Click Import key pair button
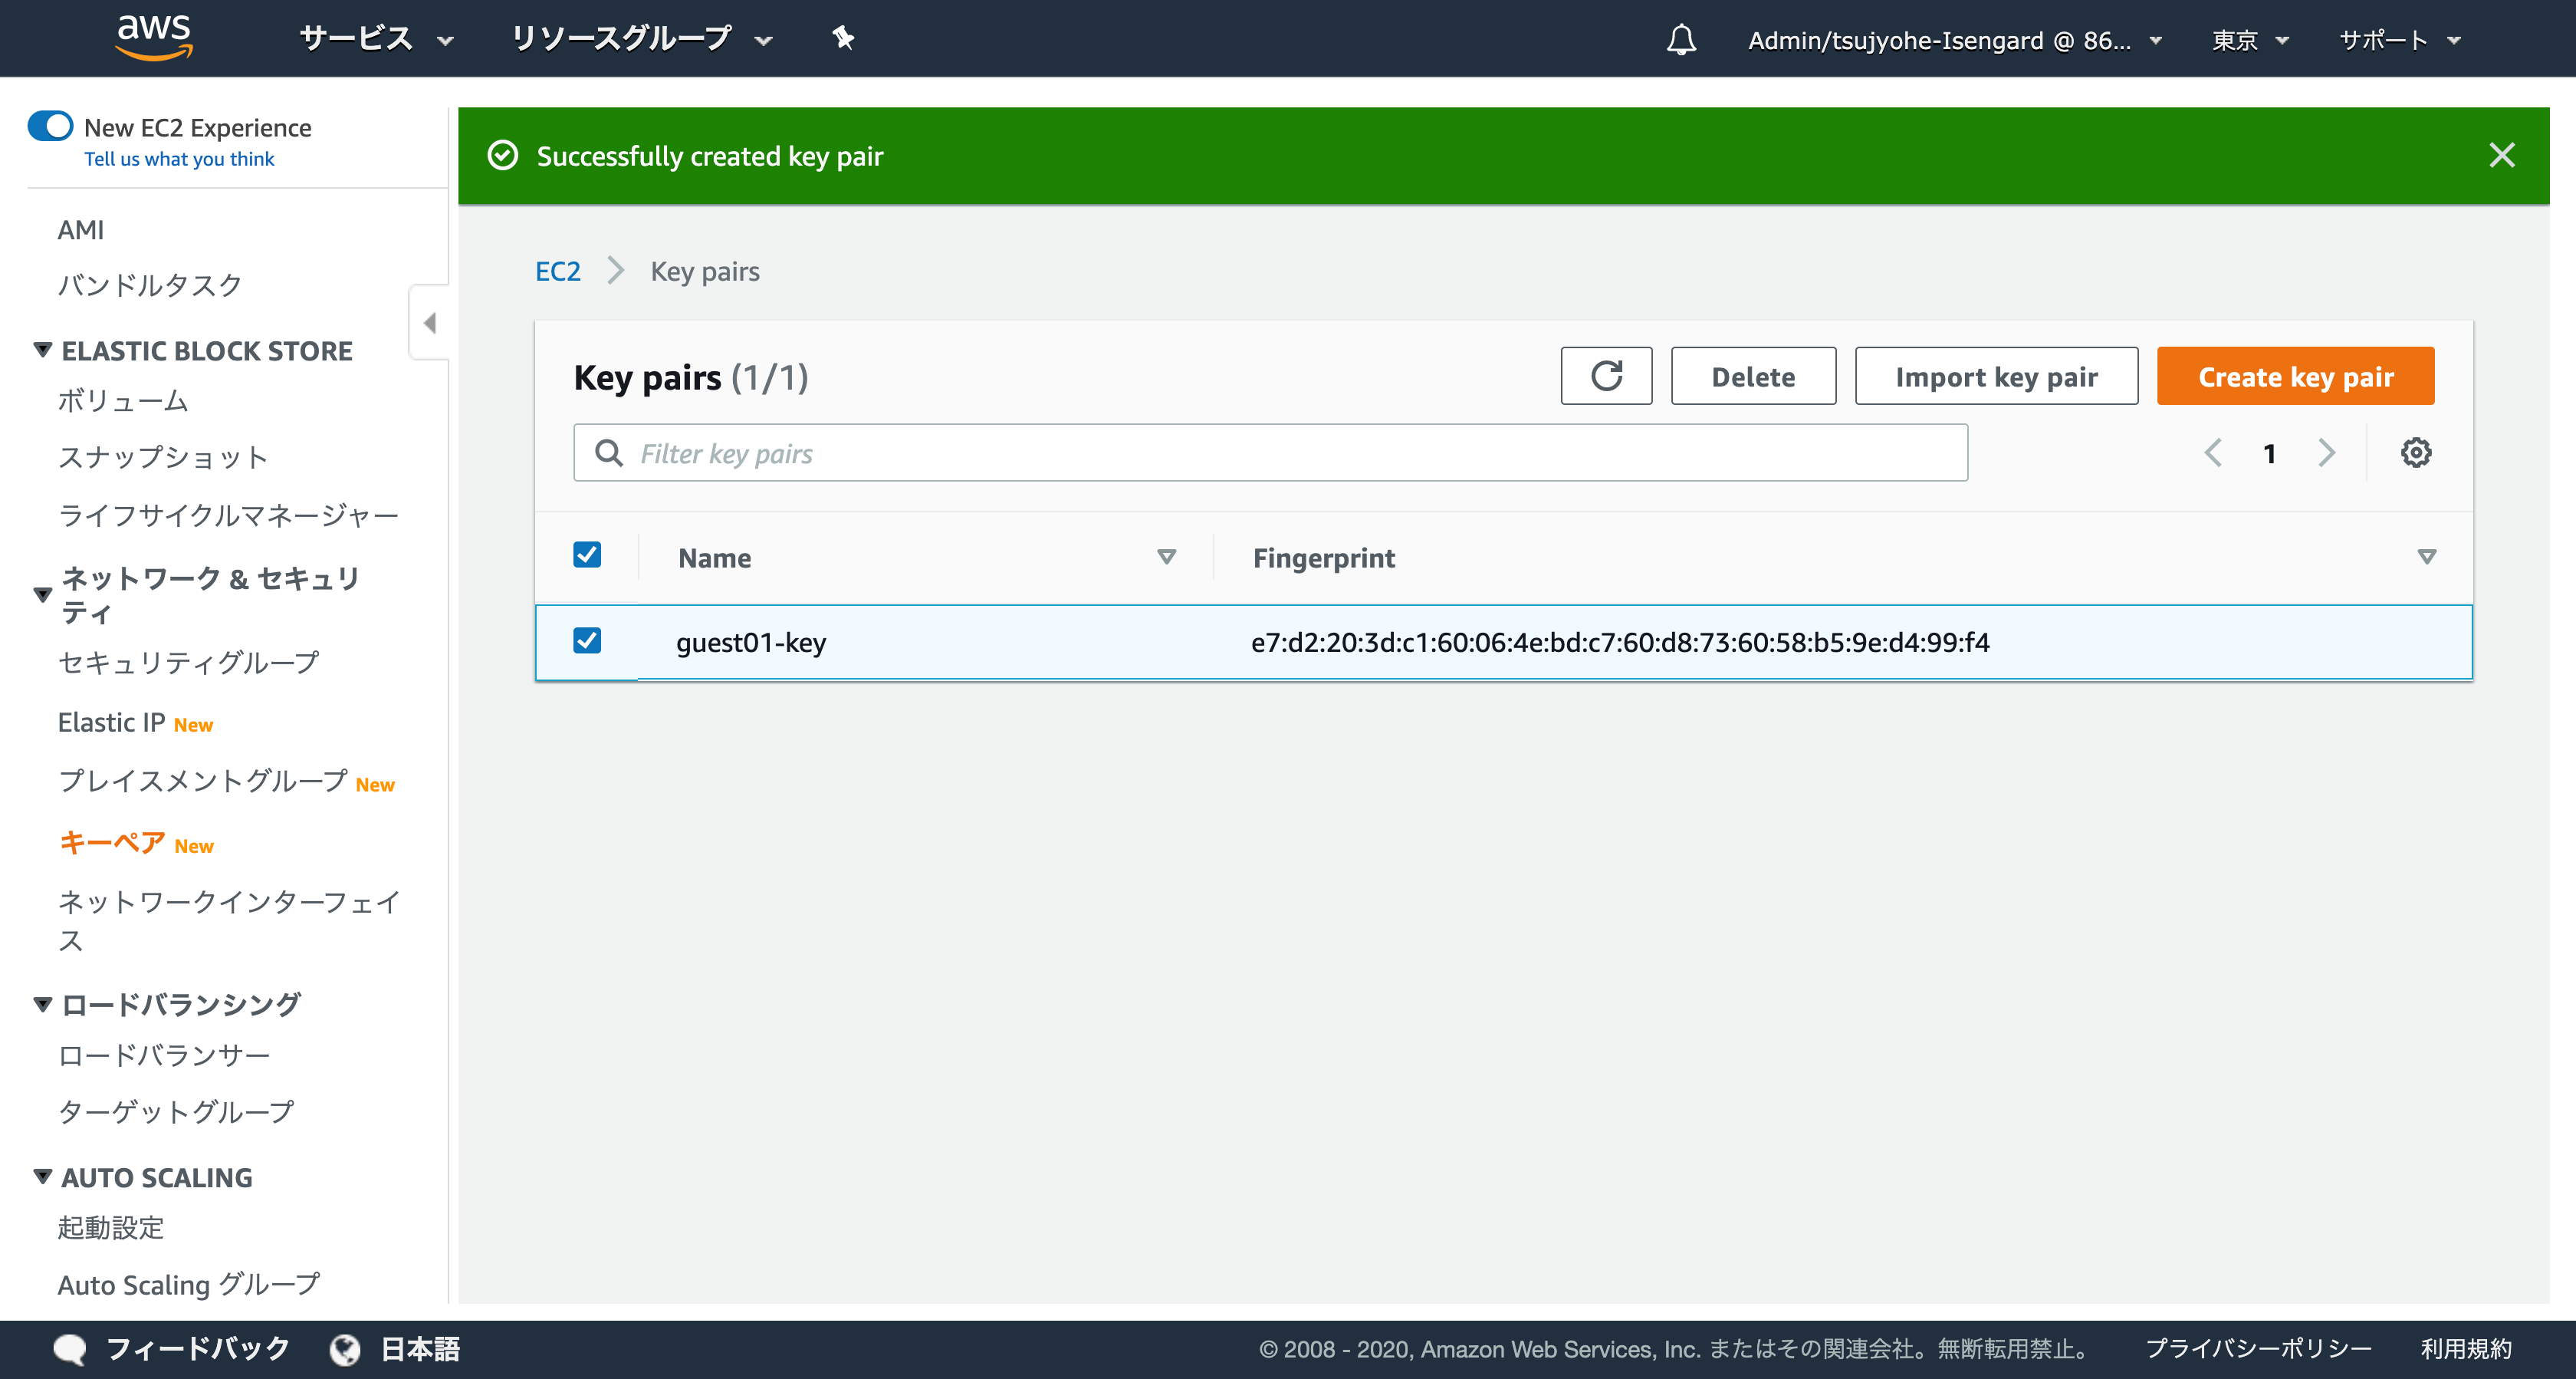The height and width of the screenshot is (1379, 2576). tap(1996, 377)
